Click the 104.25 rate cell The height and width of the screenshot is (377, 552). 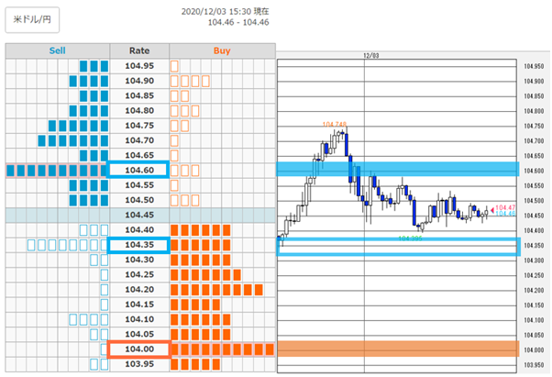click(139, 274)
